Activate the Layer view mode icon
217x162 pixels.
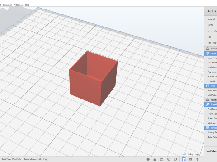tap(198, 159)
